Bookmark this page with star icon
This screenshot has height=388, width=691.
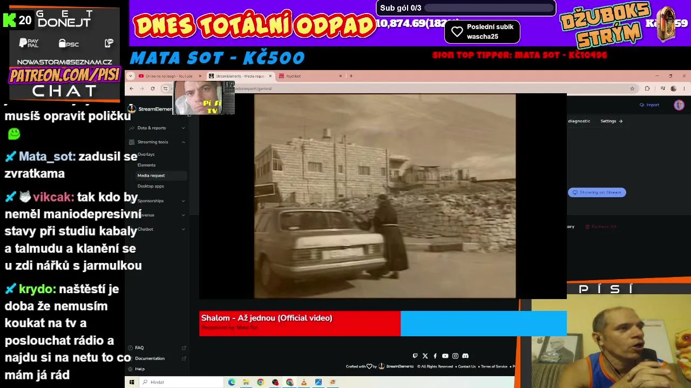pyautogui.click(x=632, y=88)
